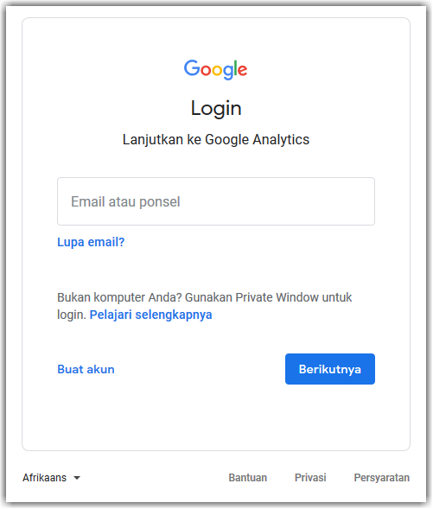Open the Lupa email? link
433x509 pixels.
click(91, 242)
